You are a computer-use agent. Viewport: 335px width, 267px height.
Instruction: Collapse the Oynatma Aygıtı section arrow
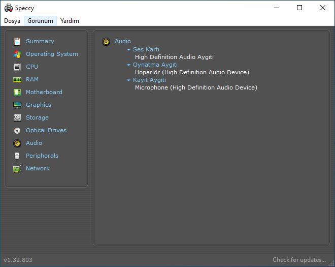coord(128,65)
